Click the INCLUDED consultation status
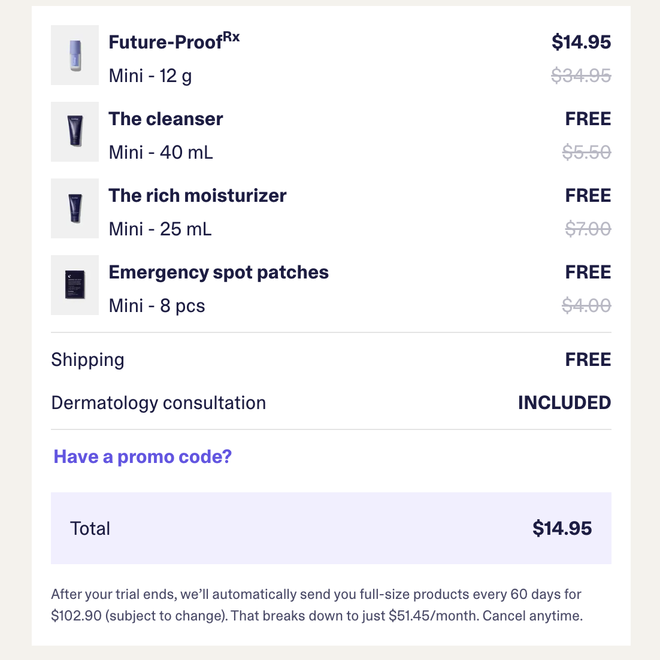 (564, 402)
